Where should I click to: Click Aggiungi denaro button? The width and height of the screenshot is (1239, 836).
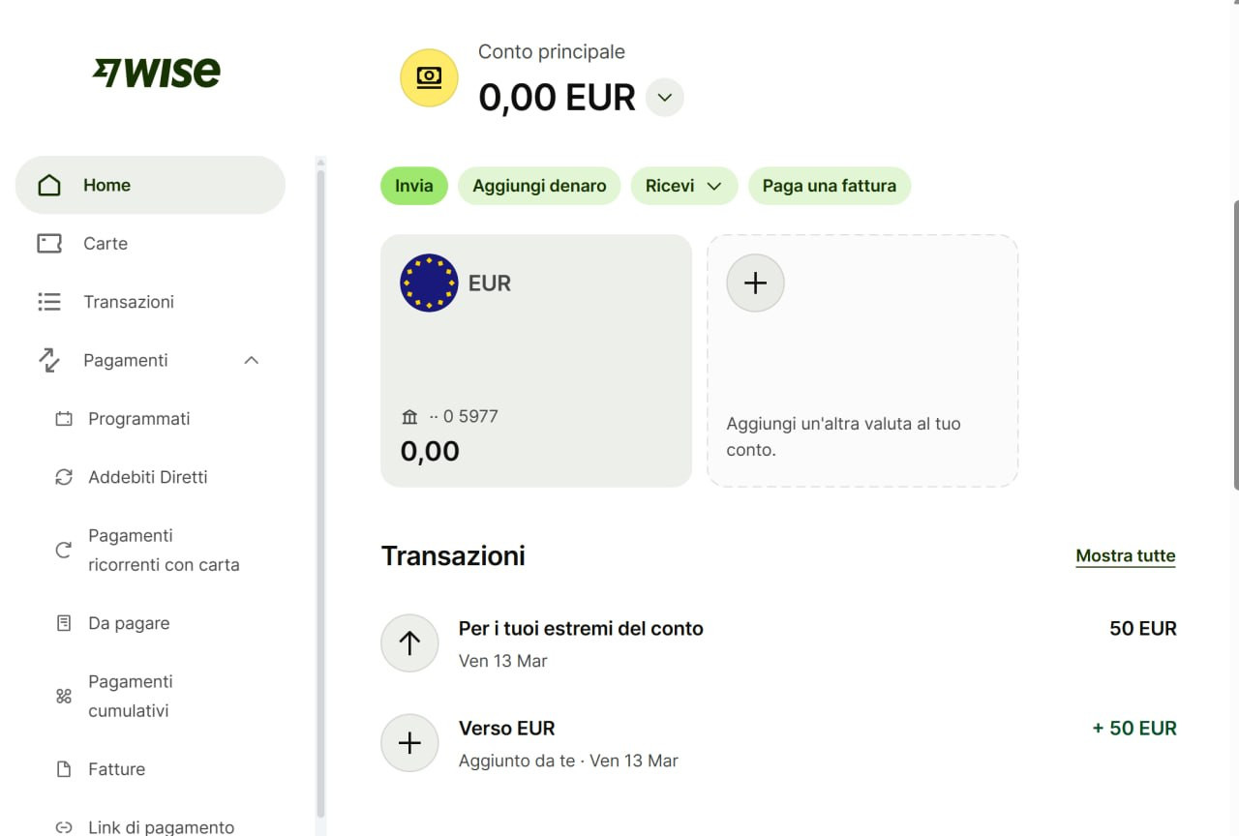[x=539, y=186]
